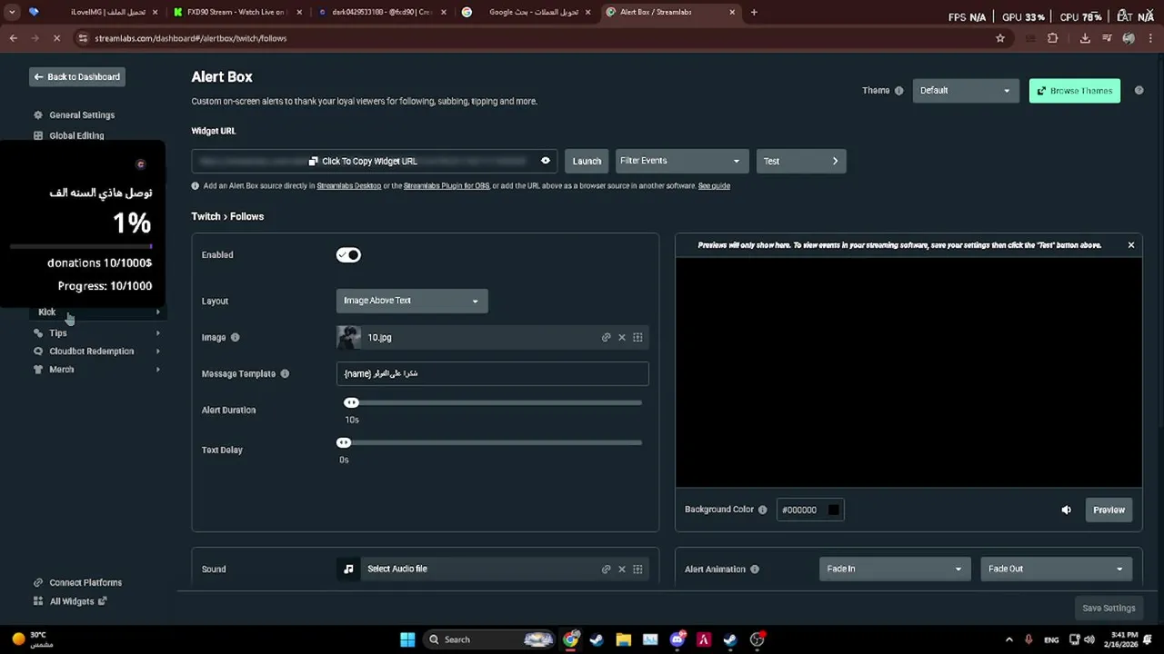The image size is (1164, 654).
Task: Reveal widget URL with the eye icon
Action: point(546,161)
